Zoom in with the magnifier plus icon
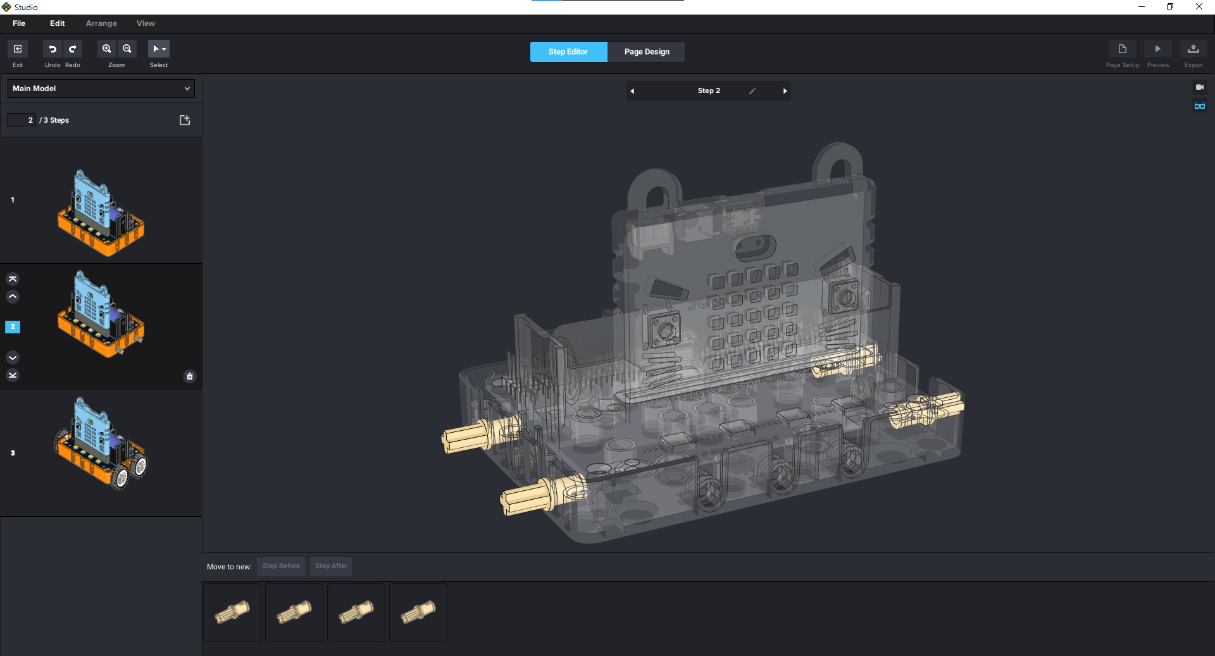The height and width of the screenshot is (656, 1215). 107,49
